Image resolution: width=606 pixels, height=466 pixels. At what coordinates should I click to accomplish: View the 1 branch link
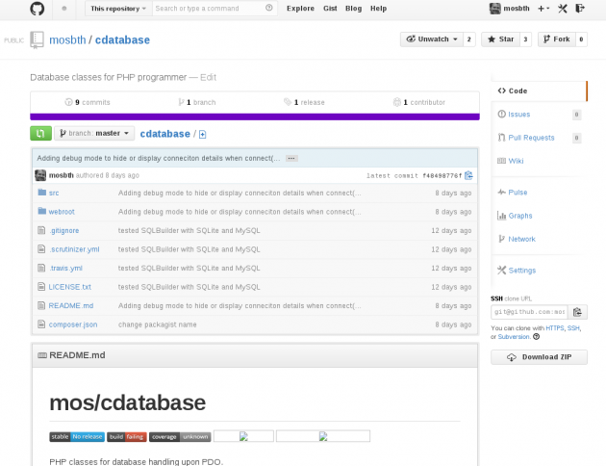tap(197, 102)
